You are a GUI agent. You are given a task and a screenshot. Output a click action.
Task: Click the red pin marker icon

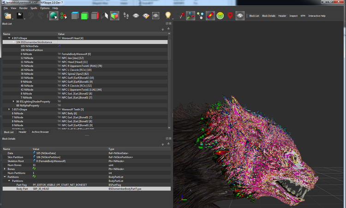pyautogui.click(x=181, y=16)
